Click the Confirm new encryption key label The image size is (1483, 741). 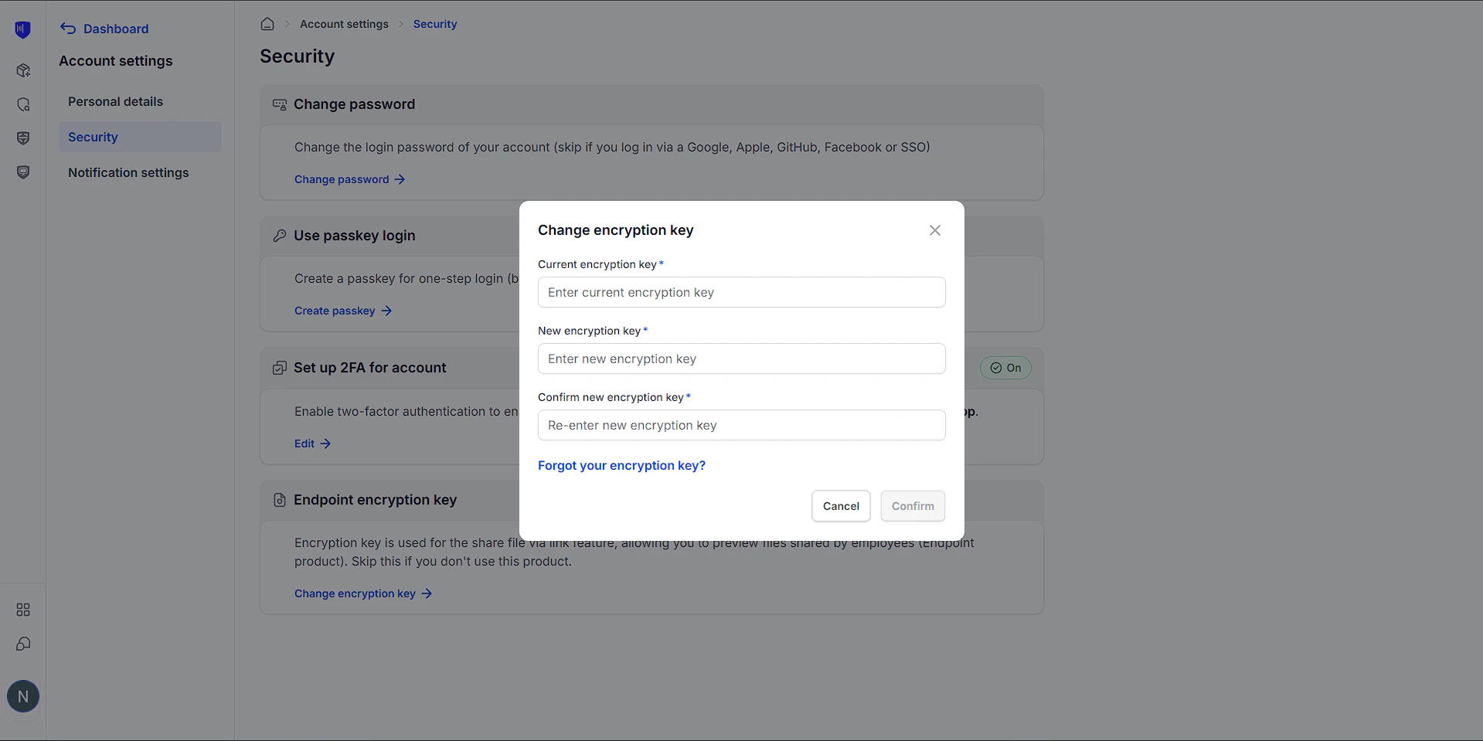point(611,397)
